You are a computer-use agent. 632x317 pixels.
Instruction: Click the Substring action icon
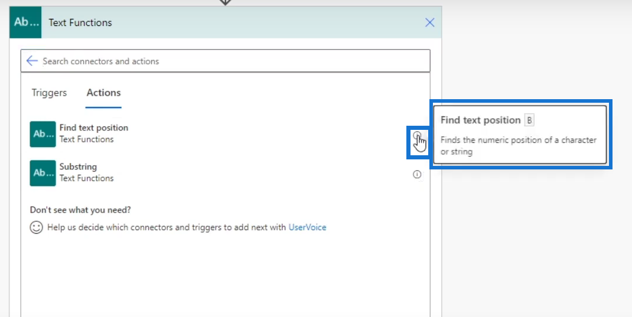pyautogui.click(x=43, y=173)
